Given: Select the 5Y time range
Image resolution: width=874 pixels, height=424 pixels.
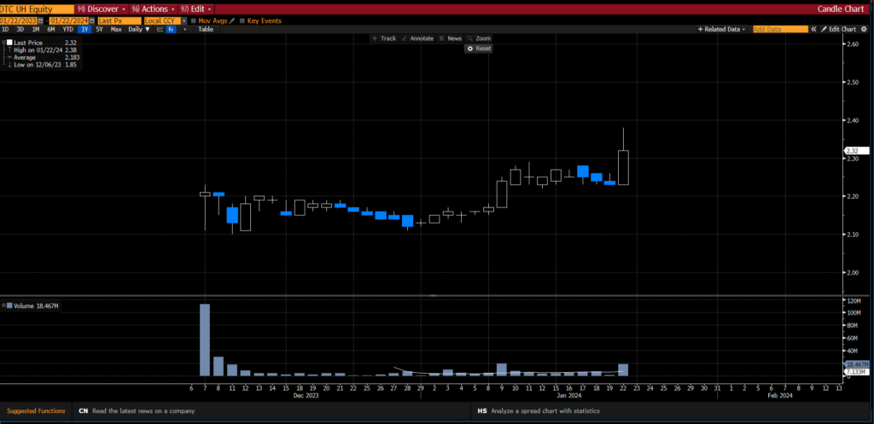Looking at the screenshot, I should pos(99,29).
